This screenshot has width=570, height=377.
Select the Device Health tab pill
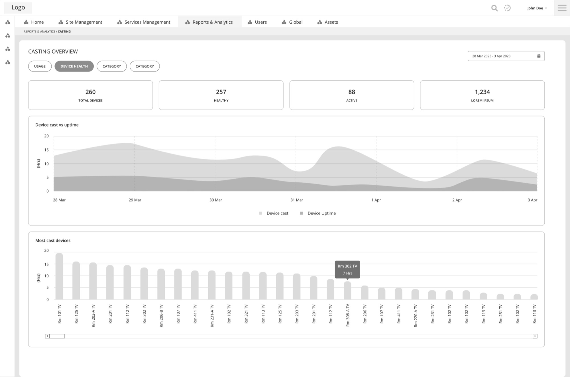click(x=74, y=66)
